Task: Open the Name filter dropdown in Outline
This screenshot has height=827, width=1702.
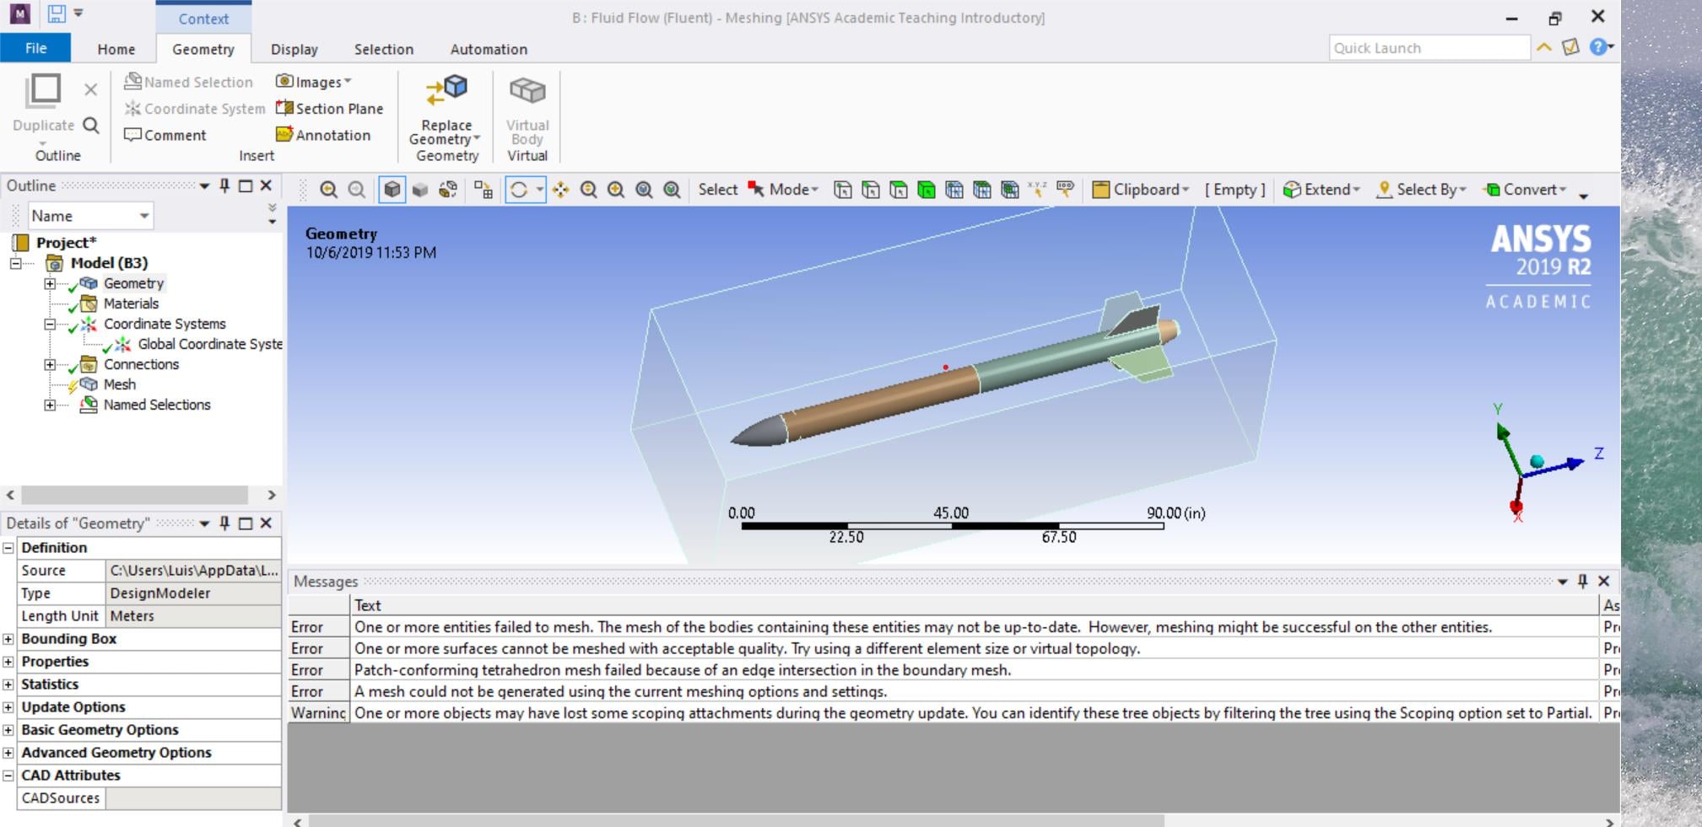Action: 144,216
